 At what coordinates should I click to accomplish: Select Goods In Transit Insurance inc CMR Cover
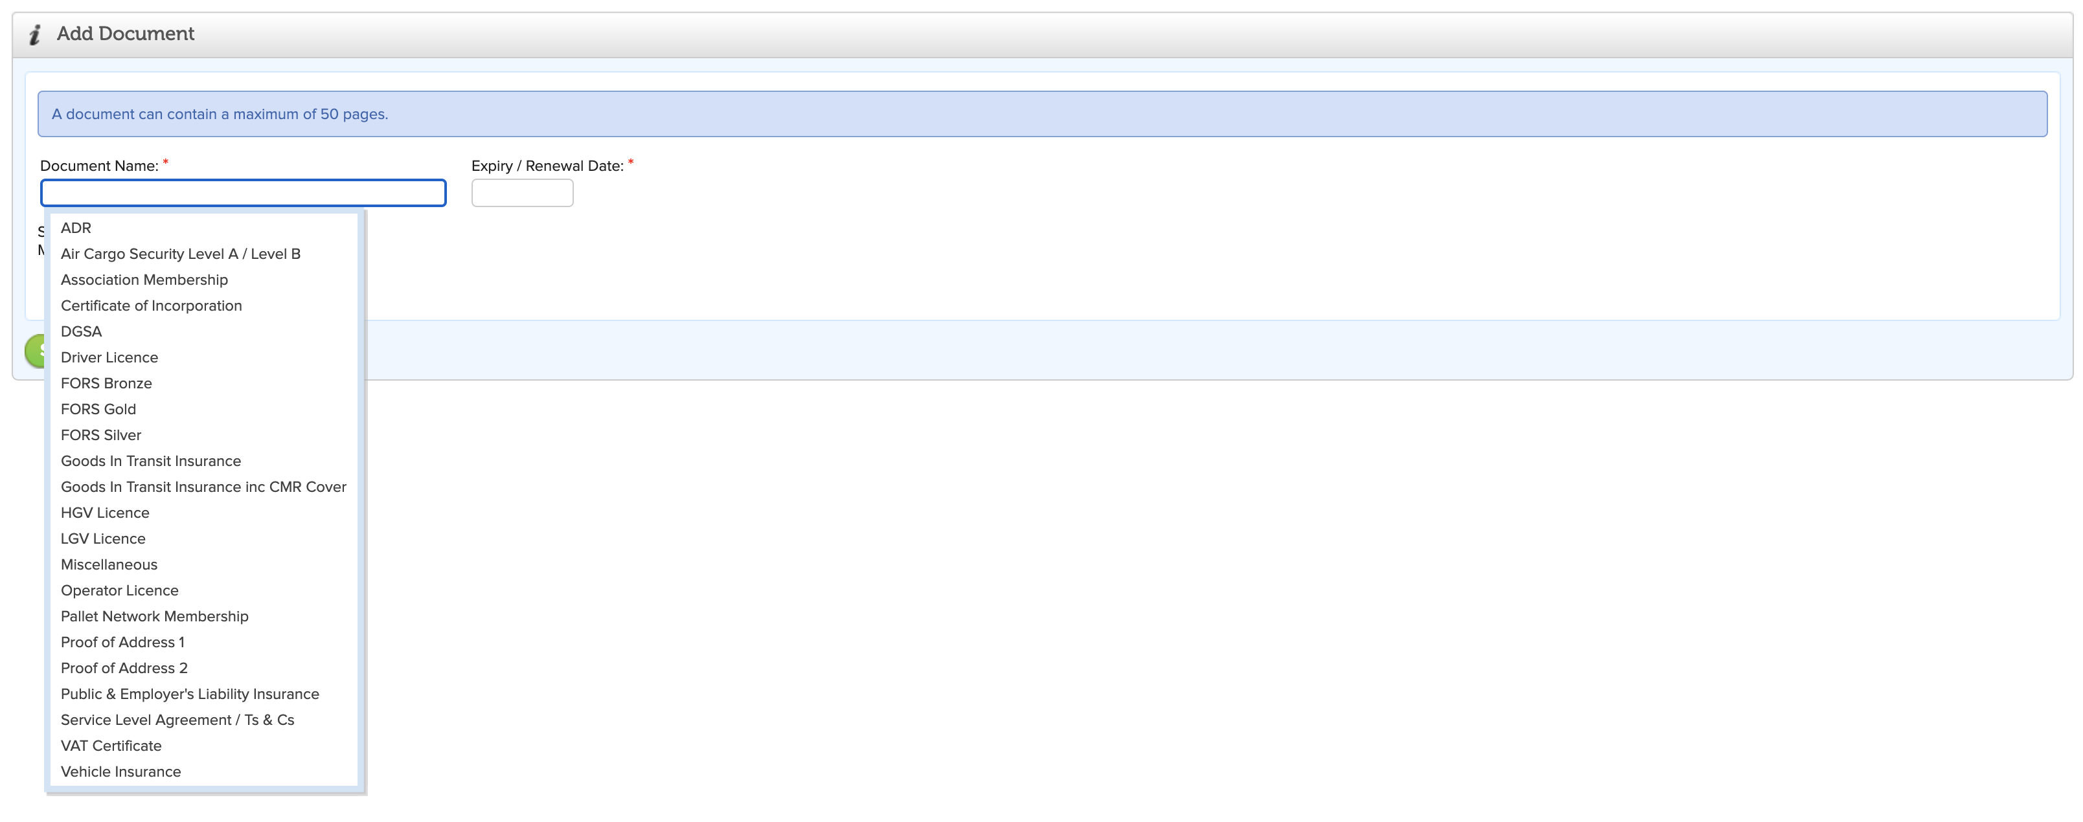click(x=204, y=487)
